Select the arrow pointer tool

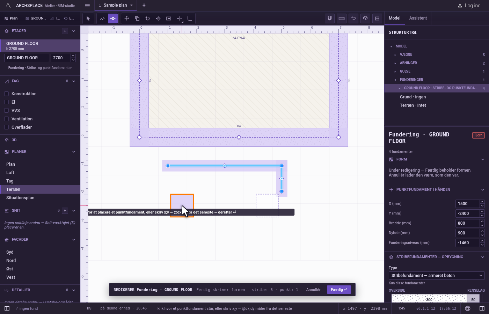[x=88, y=18]
